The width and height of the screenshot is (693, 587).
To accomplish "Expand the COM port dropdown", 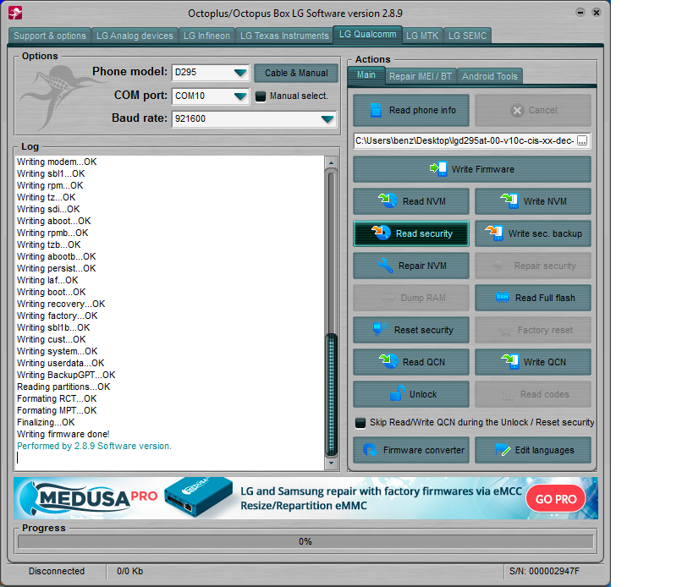I will 240,96.
